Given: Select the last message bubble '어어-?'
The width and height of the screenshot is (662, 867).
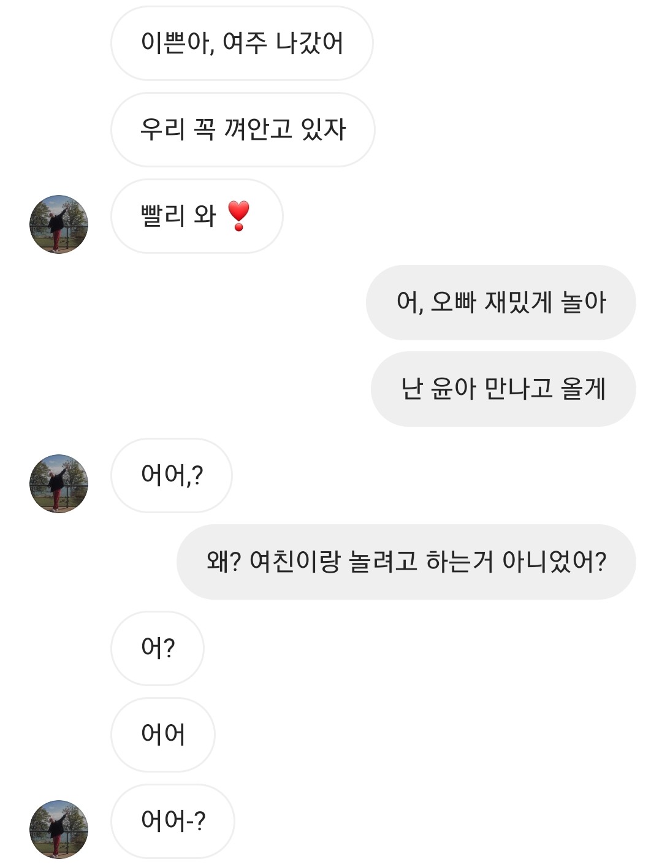Looking at the screenshot, I should (x=173, y=821).
